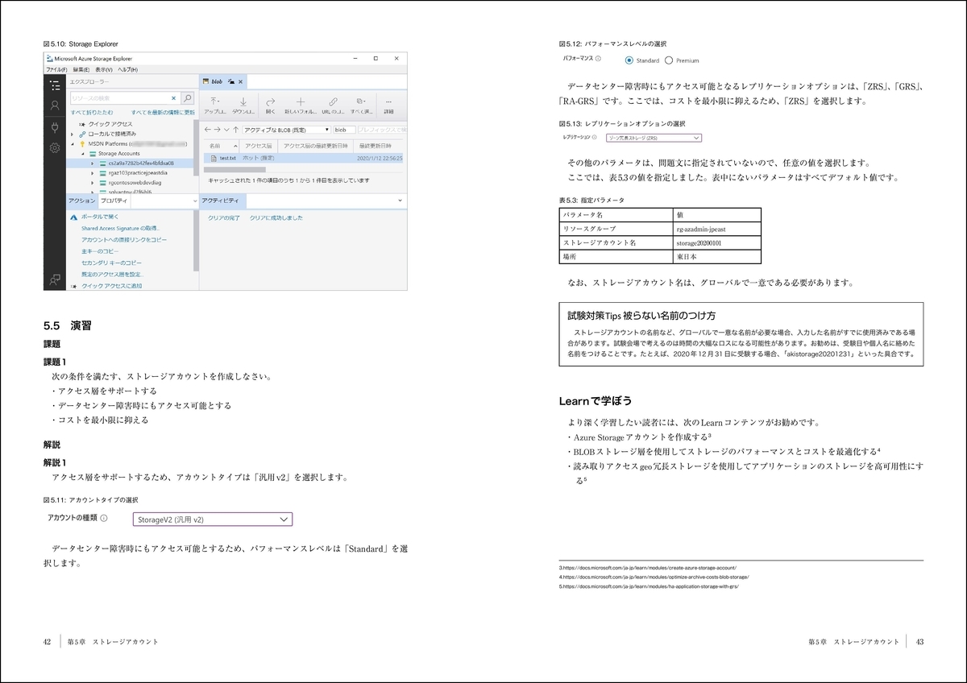The width and height of the screenshot is (967, 683).
Task: Click the forward navigation arrow
Action: (x=217, y=129)
